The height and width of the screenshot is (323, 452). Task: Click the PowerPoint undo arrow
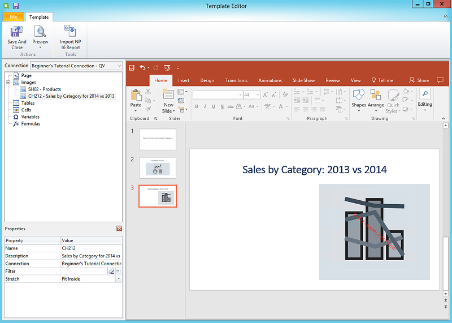pos(143,67)
